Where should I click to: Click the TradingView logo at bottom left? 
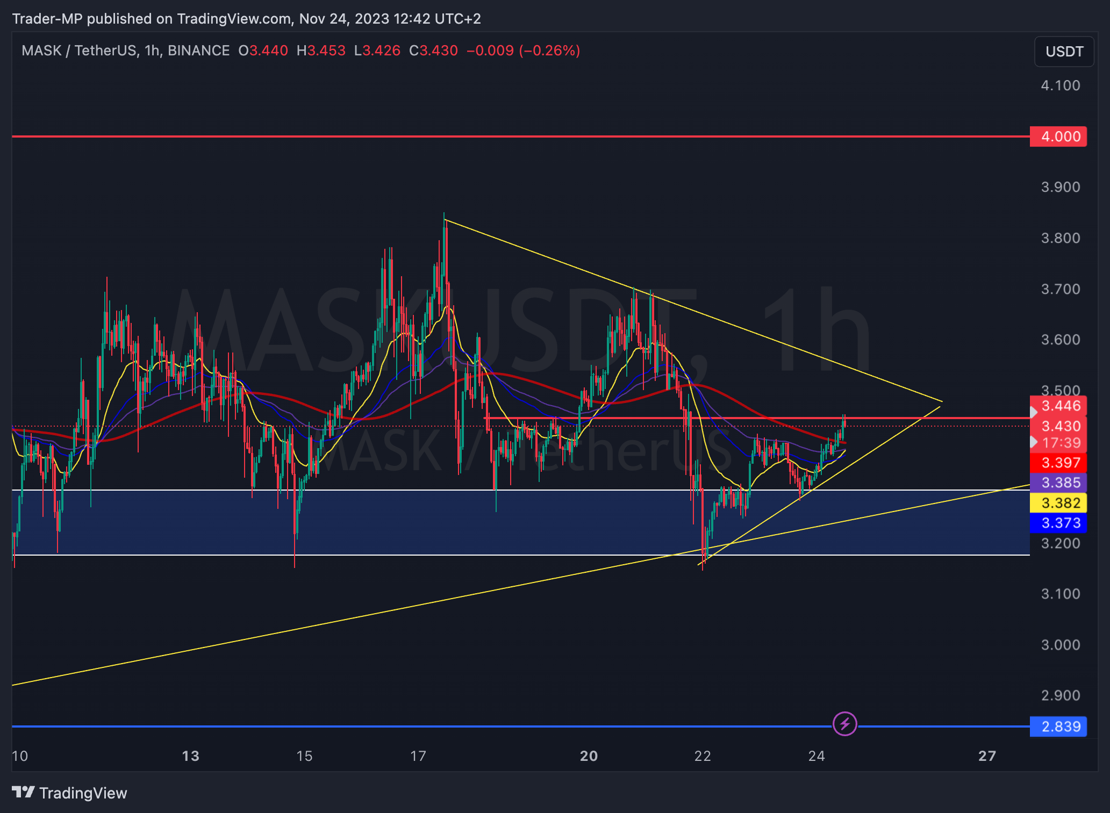point(69,793)
